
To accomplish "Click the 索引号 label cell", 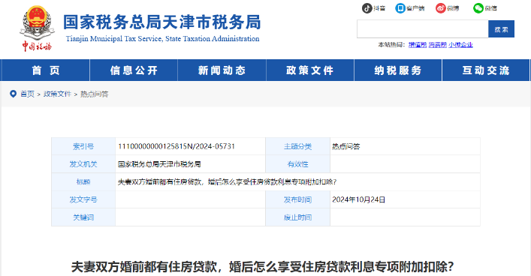I will (83, 146).
